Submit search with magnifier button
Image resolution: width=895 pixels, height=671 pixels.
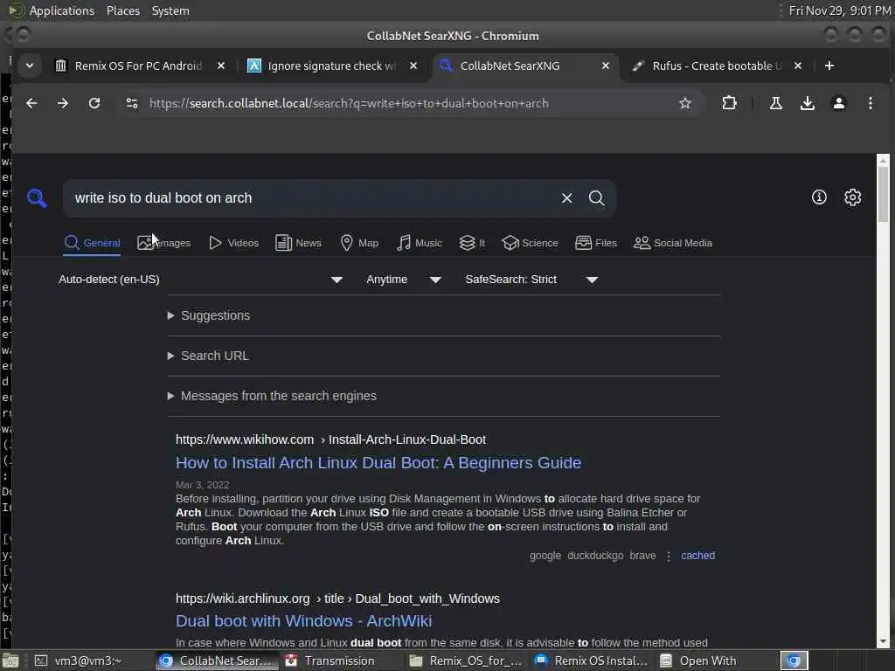[596, 198]
